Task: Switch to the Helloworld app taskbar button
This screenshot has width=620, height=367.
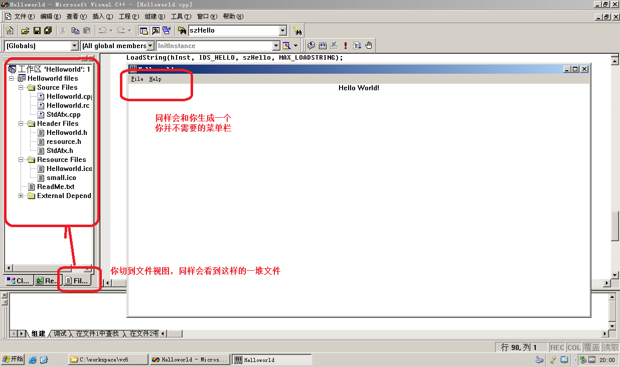Action: 271,359
